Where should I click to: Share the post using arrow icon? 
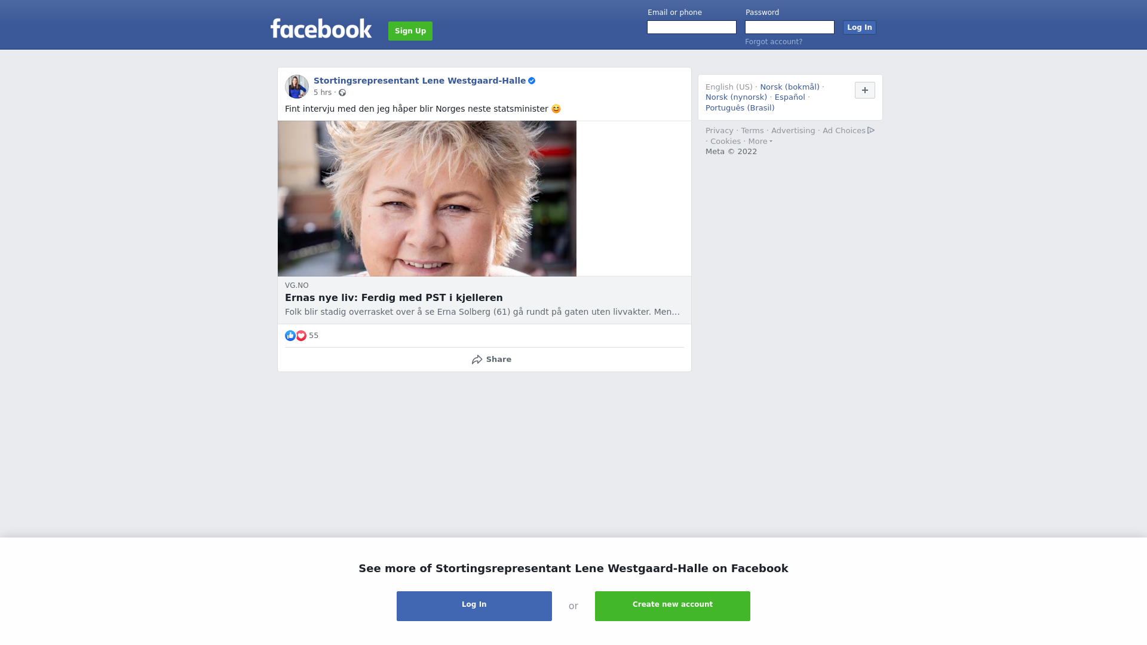[x=477, y=360]
